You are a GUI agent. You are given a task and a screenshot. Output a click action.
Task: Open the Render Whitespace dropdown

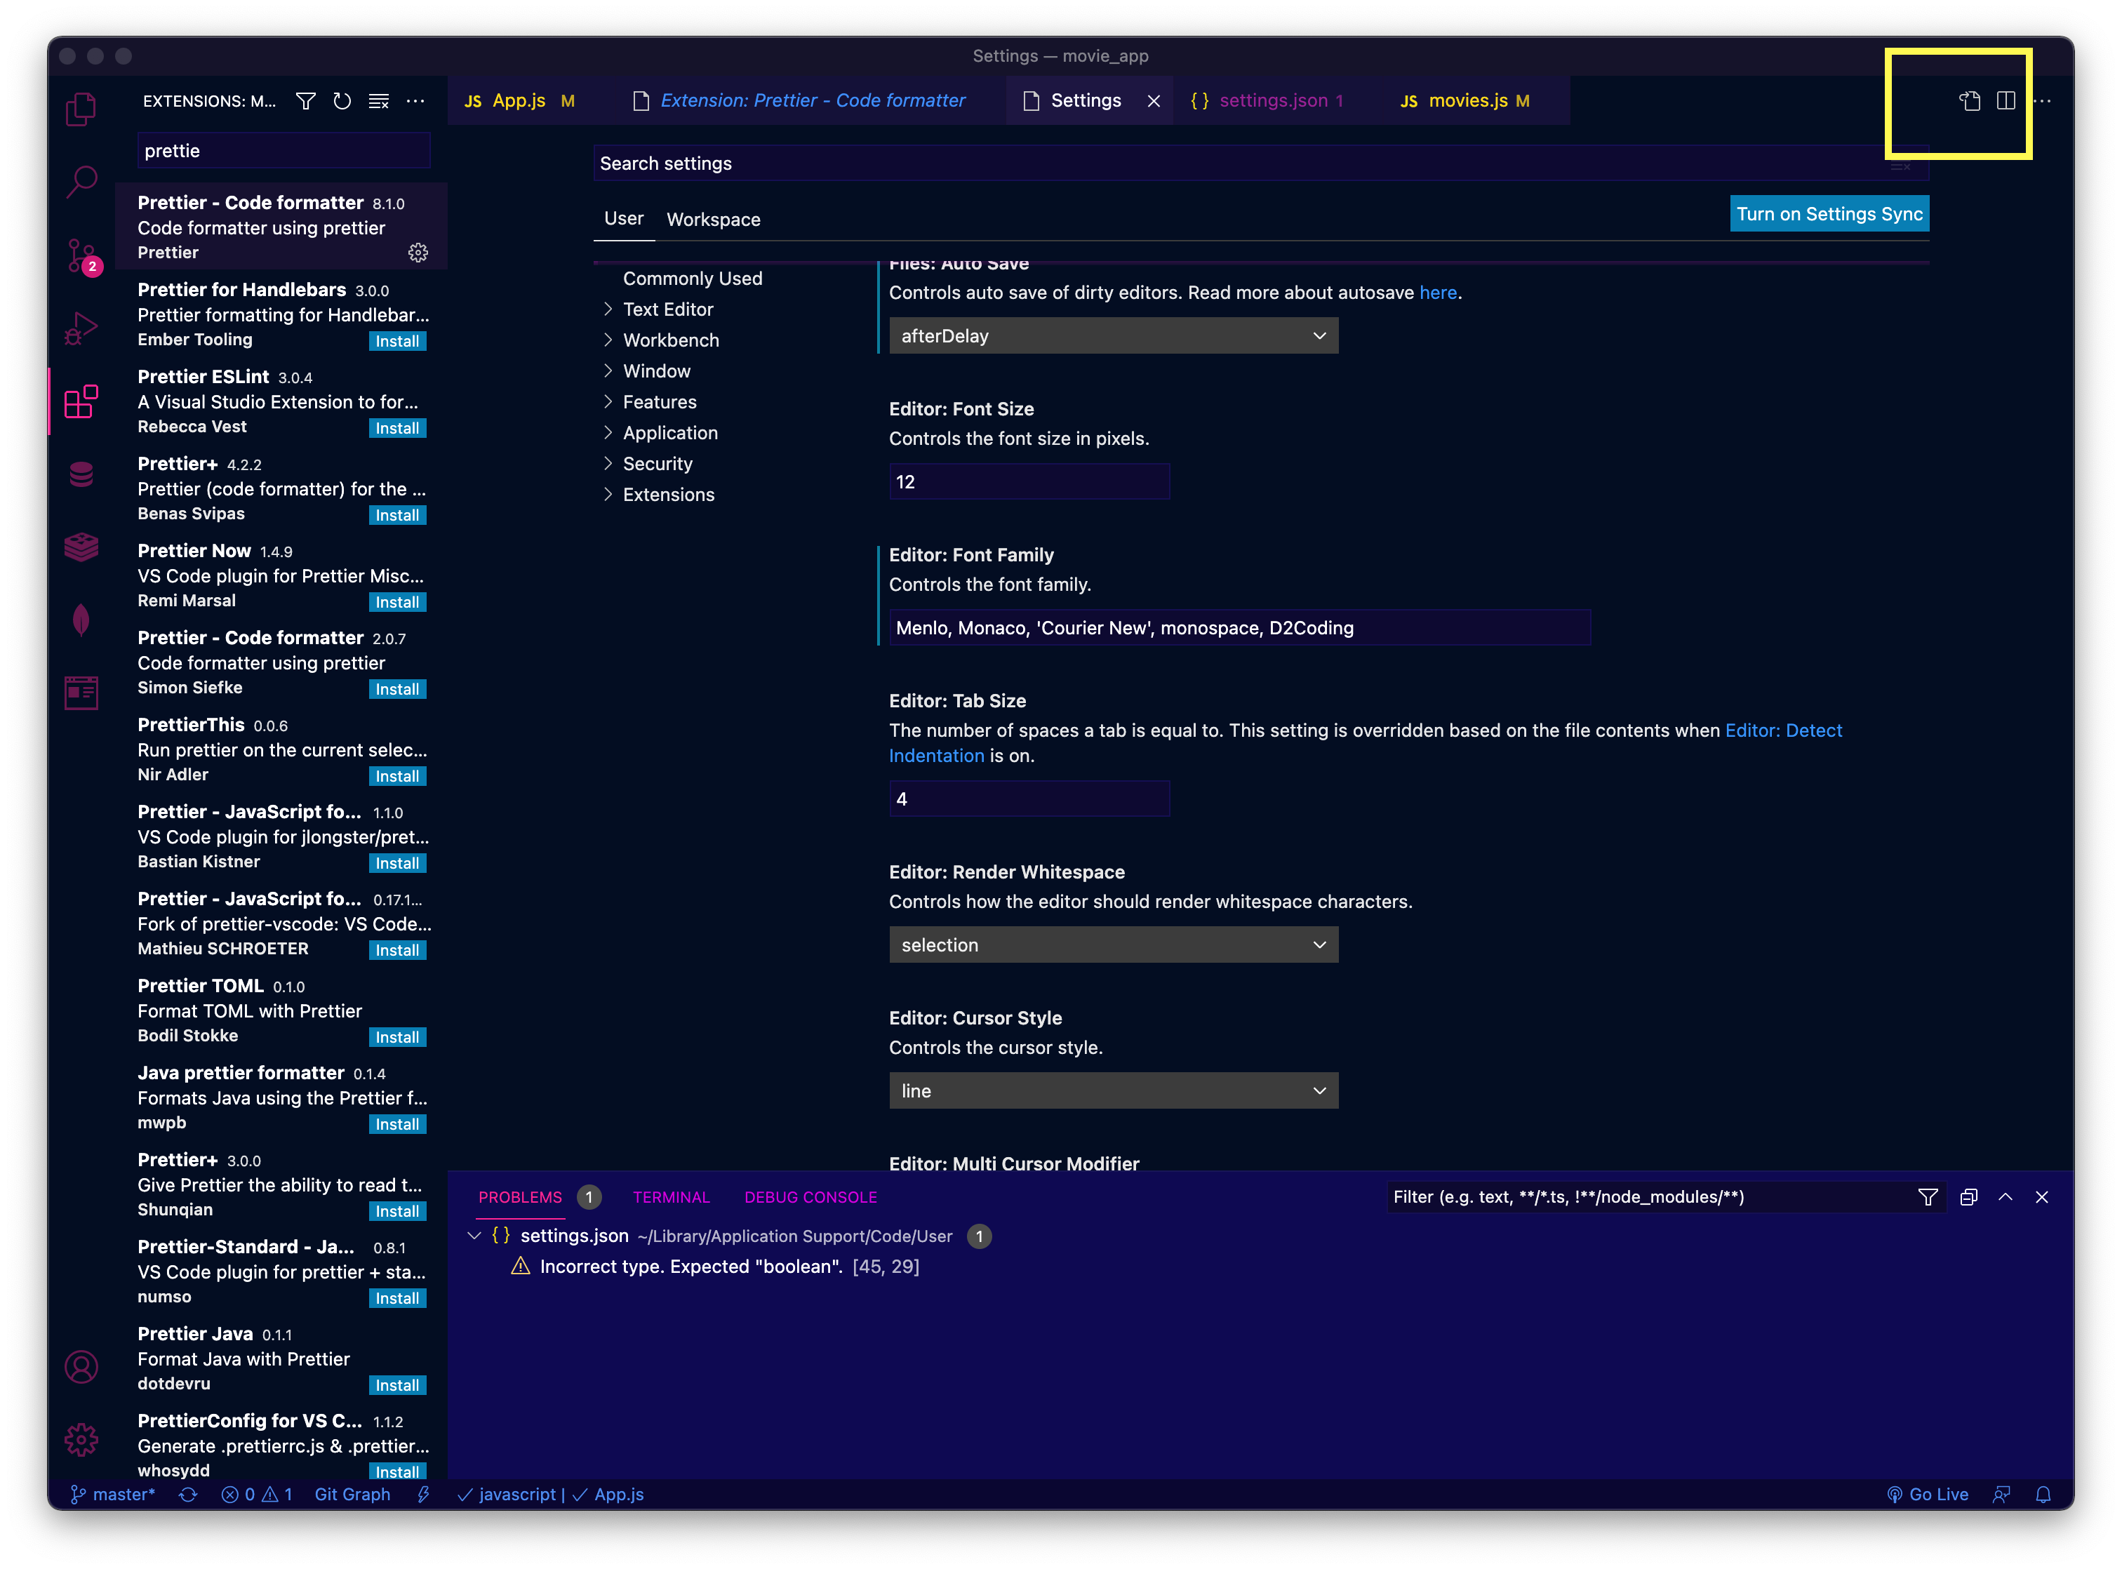1112,945
